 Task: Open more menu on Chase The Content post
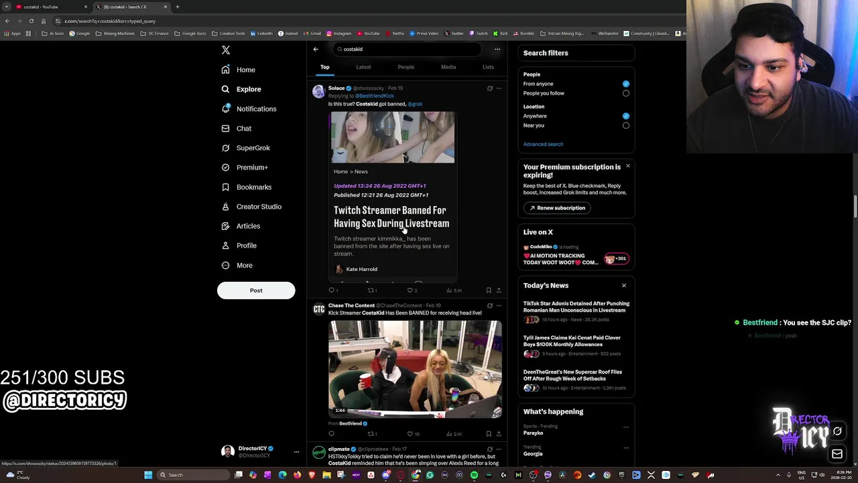pos(498,306)
